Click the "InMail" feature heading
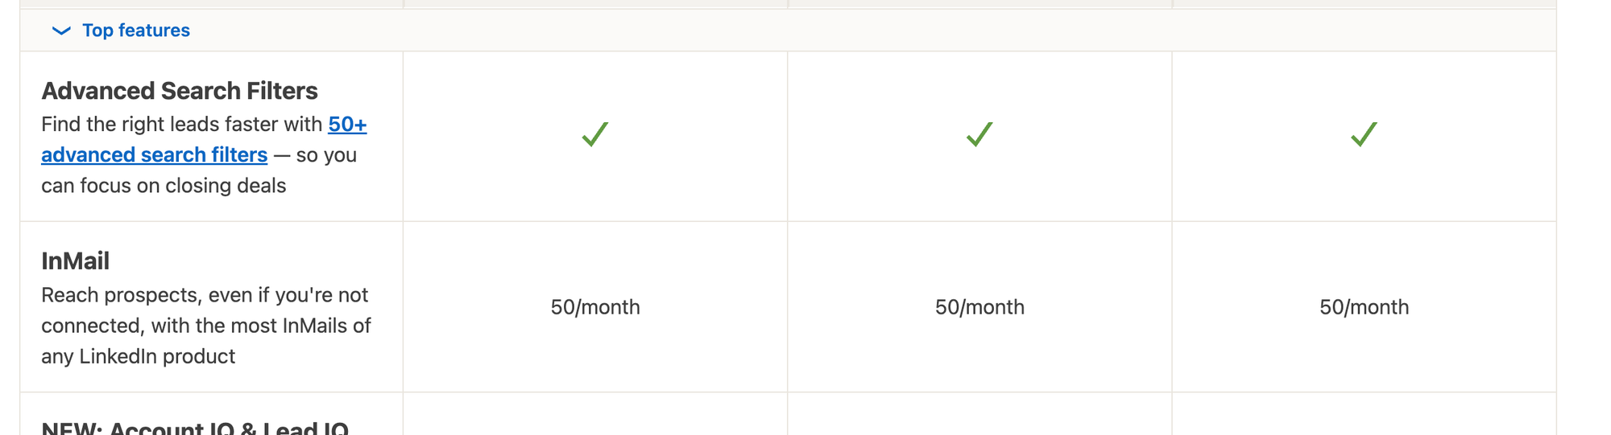Screen dimensions: 1611x435 [75, 261]
